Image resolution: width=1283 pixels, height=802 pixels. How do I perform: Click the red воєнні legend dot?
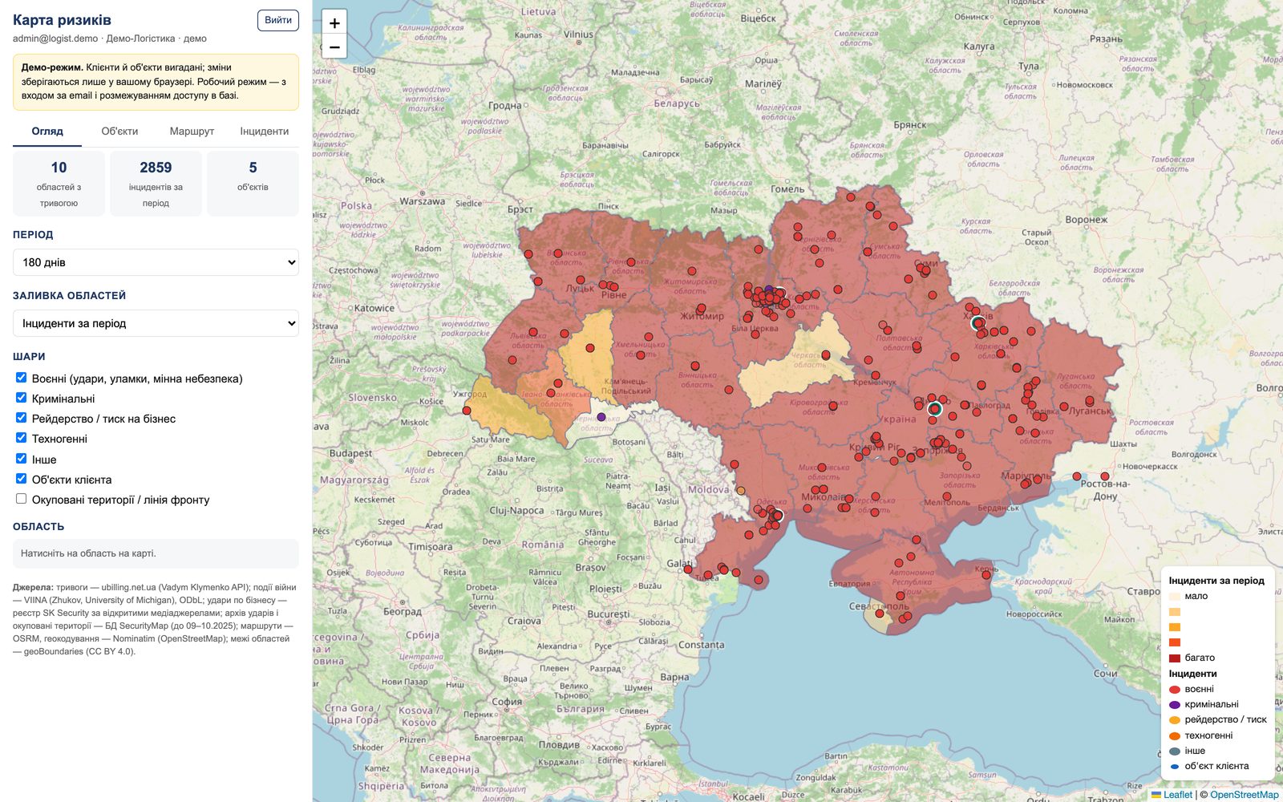(1175, 689)
